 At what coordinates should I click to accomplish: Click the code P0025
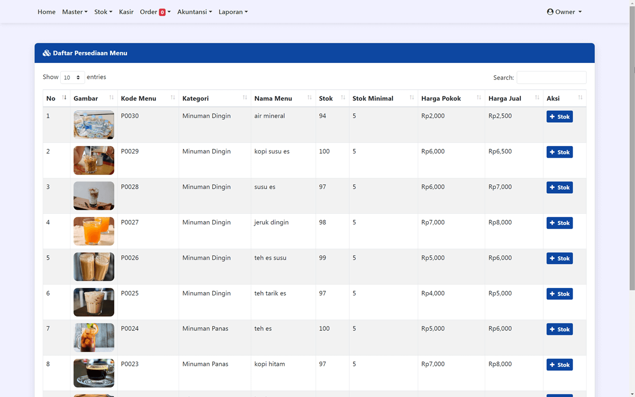click(130, 293)
